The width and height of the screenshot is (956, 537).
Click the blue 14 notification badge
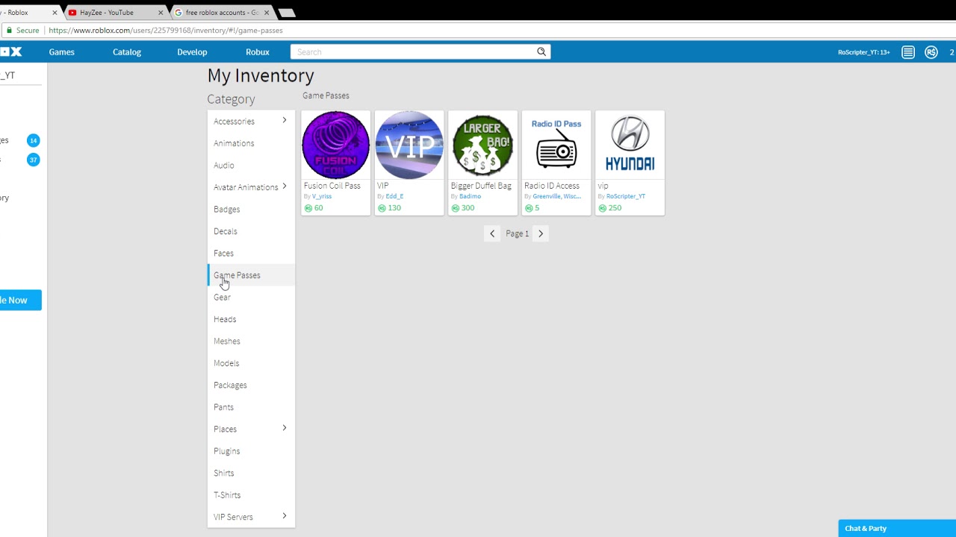[33, 140]
